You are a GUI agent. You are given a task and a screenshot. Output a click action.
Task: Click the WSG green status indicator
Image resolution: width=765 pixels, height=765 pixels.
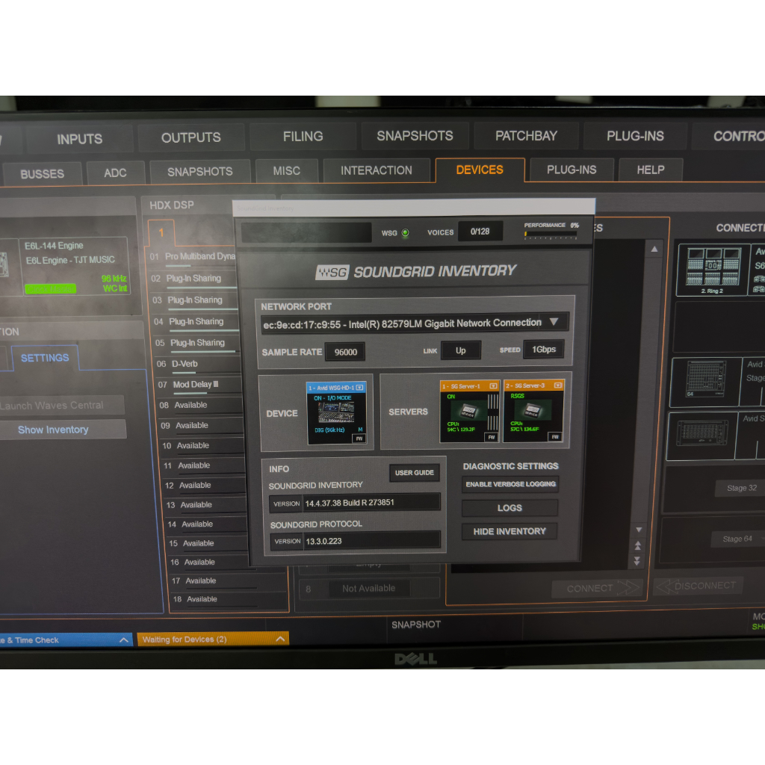pyautogui.click(x=405, y=233)
